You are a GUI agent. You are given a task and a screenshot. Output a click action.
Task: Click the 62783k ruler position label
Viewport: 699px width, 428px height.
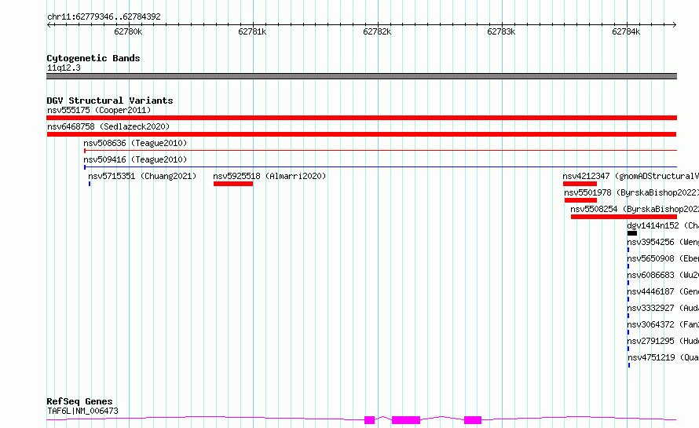pos(501,31)
